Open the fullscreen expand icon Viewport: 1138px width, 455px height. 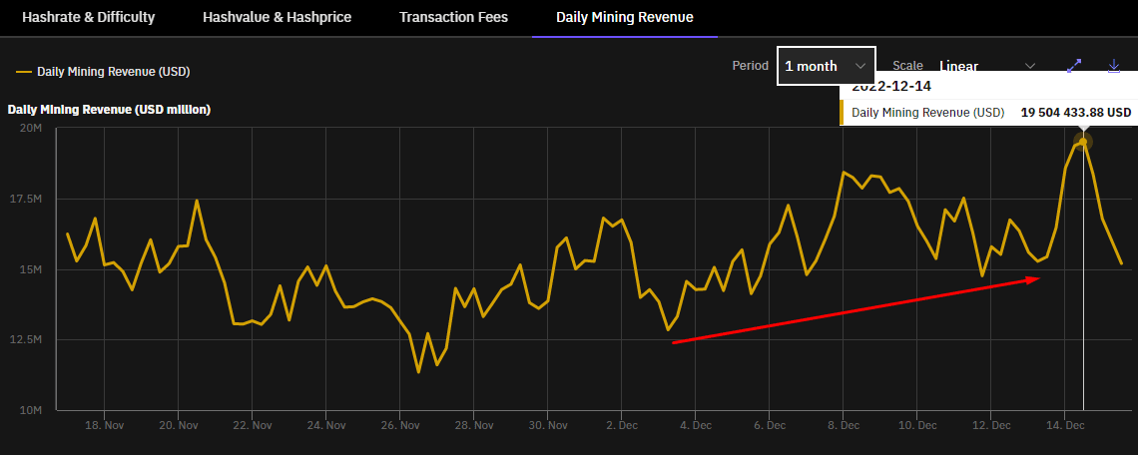pos(1074,66)
